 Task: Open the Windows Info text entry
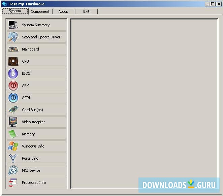(x=33, y=146)
